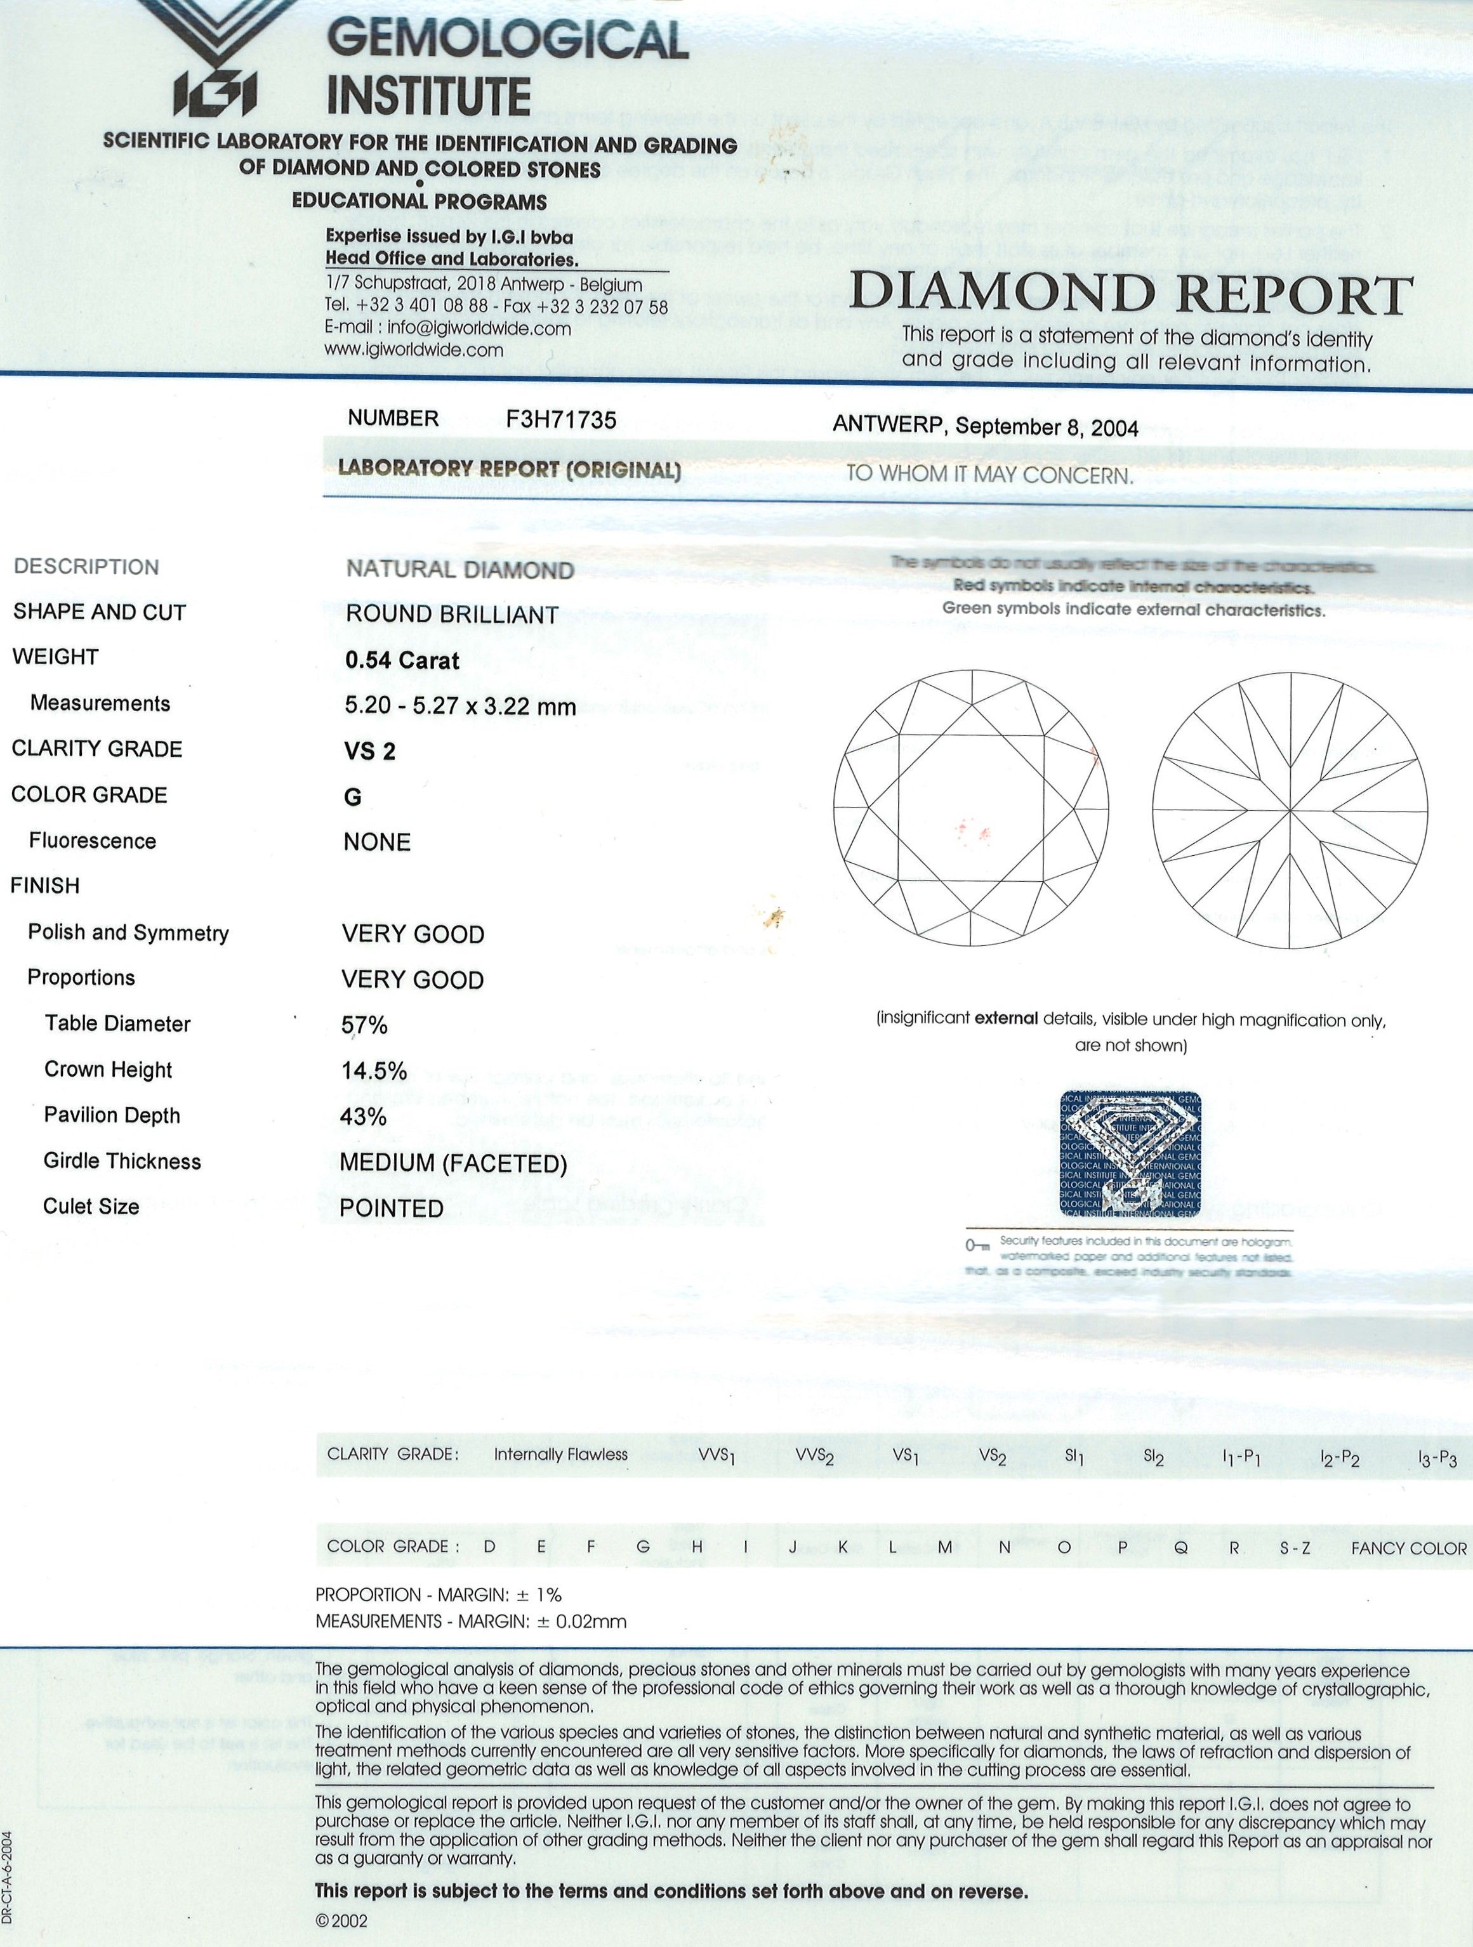Click the pavilion view diamond diagram
This screenshot has height=1947, width=1473.
[x=1290, y=810]
